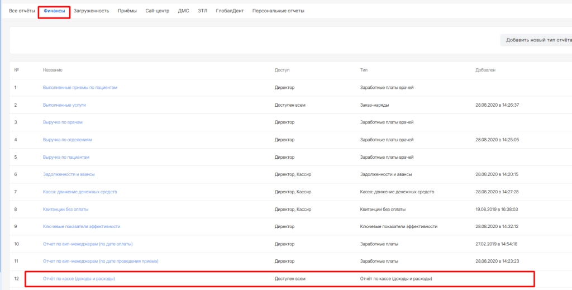Open the Выручка по врачам report
This screenshot has width=572, height=290.
click(63, 122)
